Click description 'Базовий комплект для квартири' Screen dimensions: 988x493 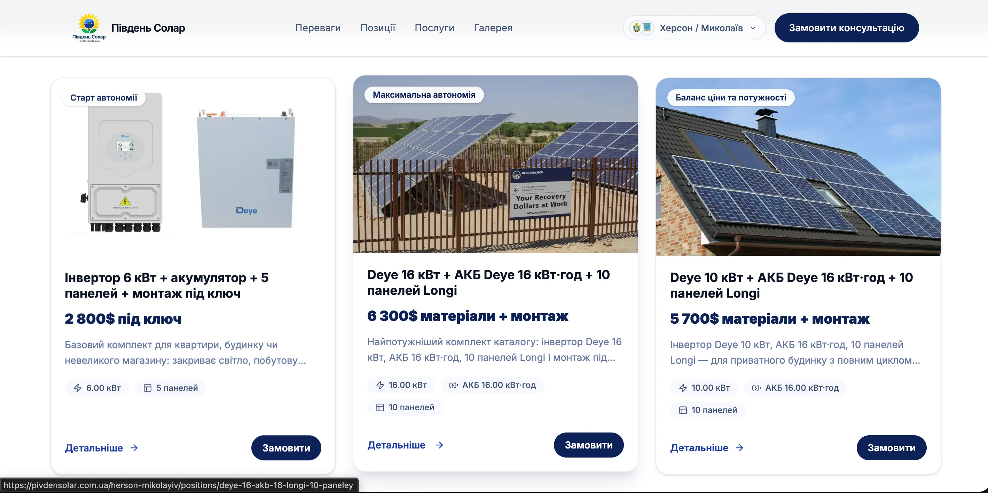click(186, 353)
